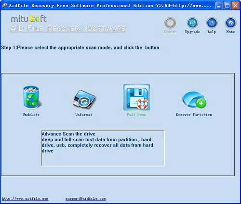Screen dimensions: 241x204
Task: Select the Undelete recycle bin icon
Action: (32, 98)
